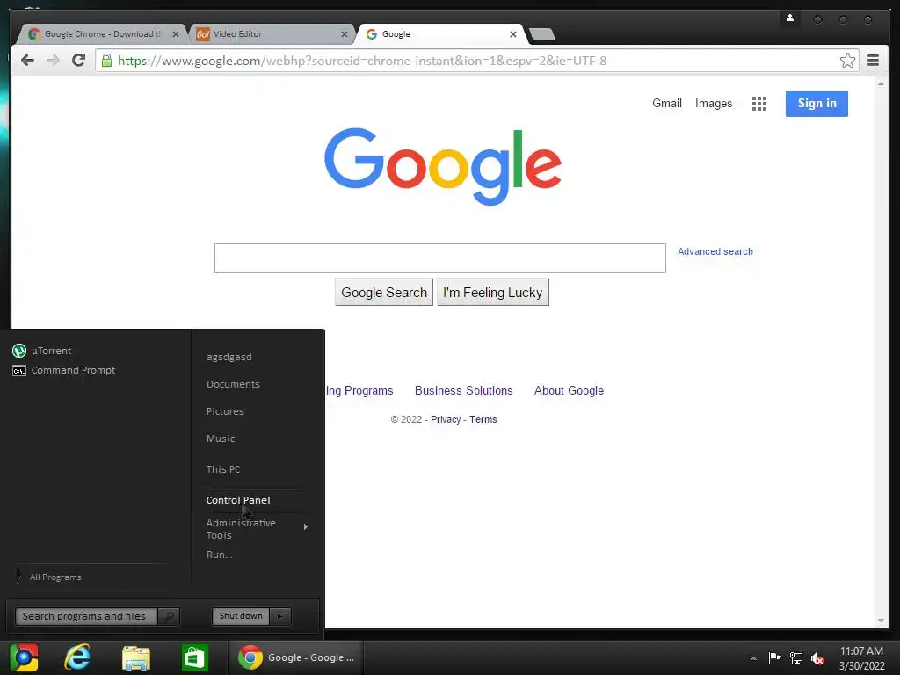Click Run... in the Start menu
The image size is (900, 675).
pos(219,555)
